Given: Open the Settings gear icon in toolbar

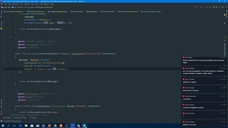Looking at the screenshot, I should pyautogui.click(x=223, y=7).
